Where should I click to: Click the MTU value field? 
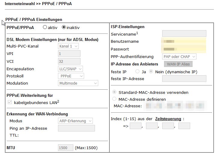pyautogui.click(x=65, y=148)
